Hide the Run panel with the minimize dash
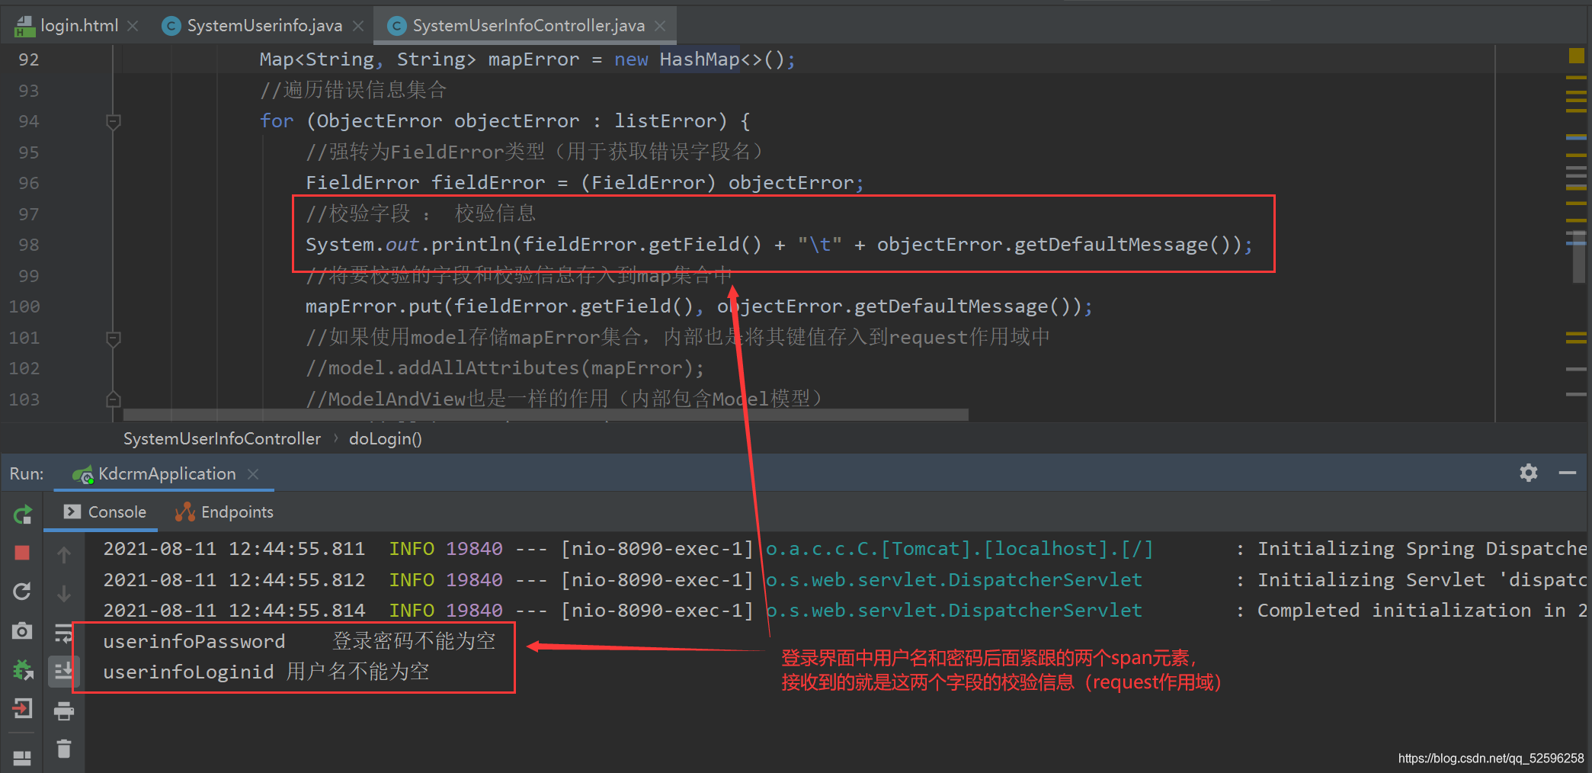This screenshot has width=1592, height=773. pyautogui.click(x=1568, y=473)
